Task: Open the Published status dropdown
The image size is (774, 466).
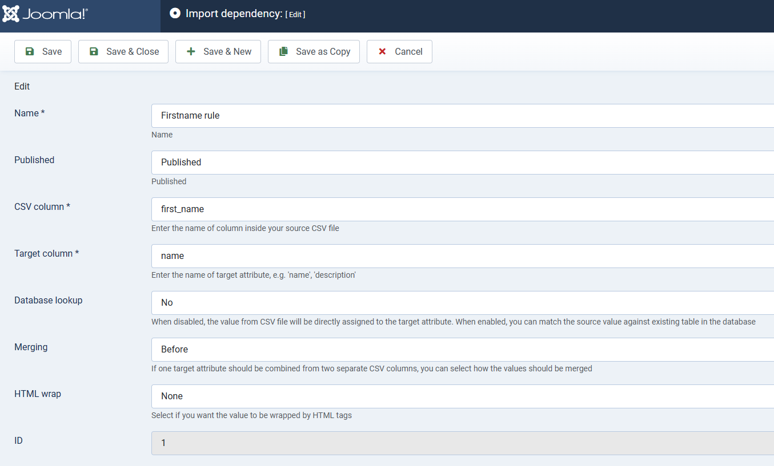Action: [463, 163]
